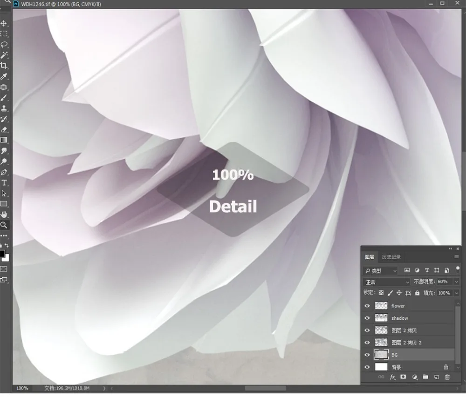Hide the 背景 layer
466x397 pixels.
point(367,367)
